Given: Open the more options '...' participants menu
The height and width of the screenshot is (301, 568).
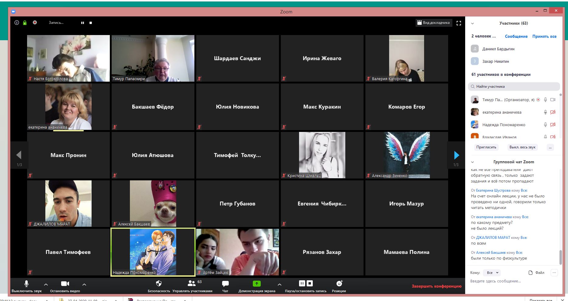Looking at the screenshot, I should tap(550, 147).
